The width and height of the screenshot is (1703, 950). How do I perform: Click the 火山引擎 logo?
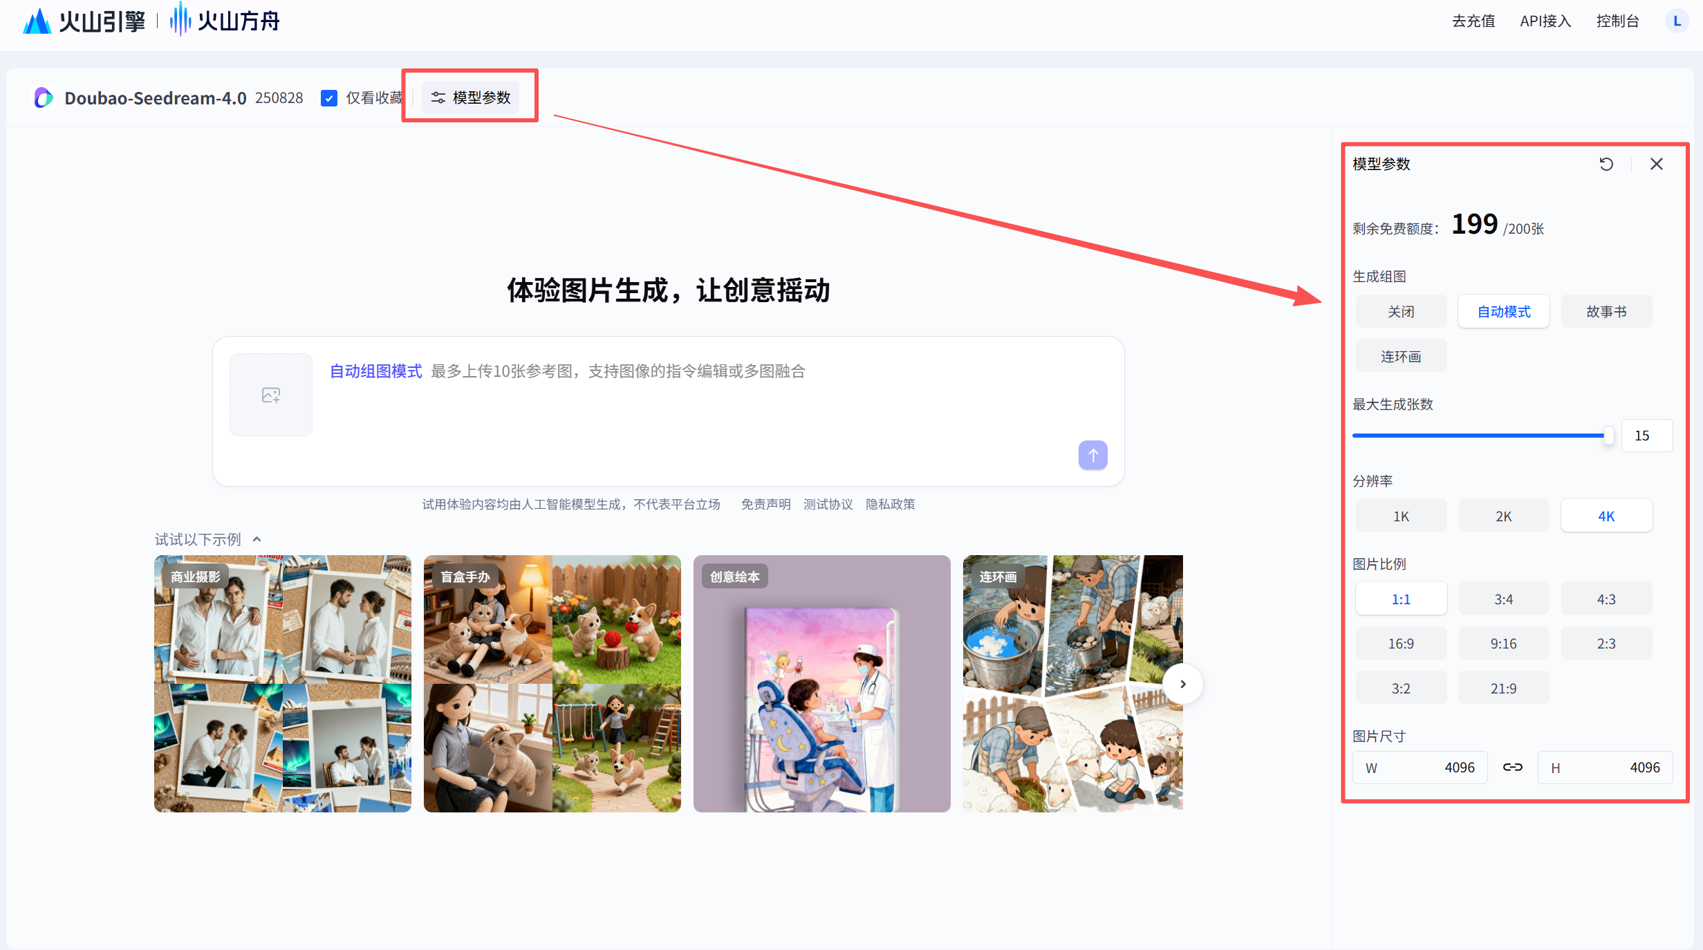84,21
